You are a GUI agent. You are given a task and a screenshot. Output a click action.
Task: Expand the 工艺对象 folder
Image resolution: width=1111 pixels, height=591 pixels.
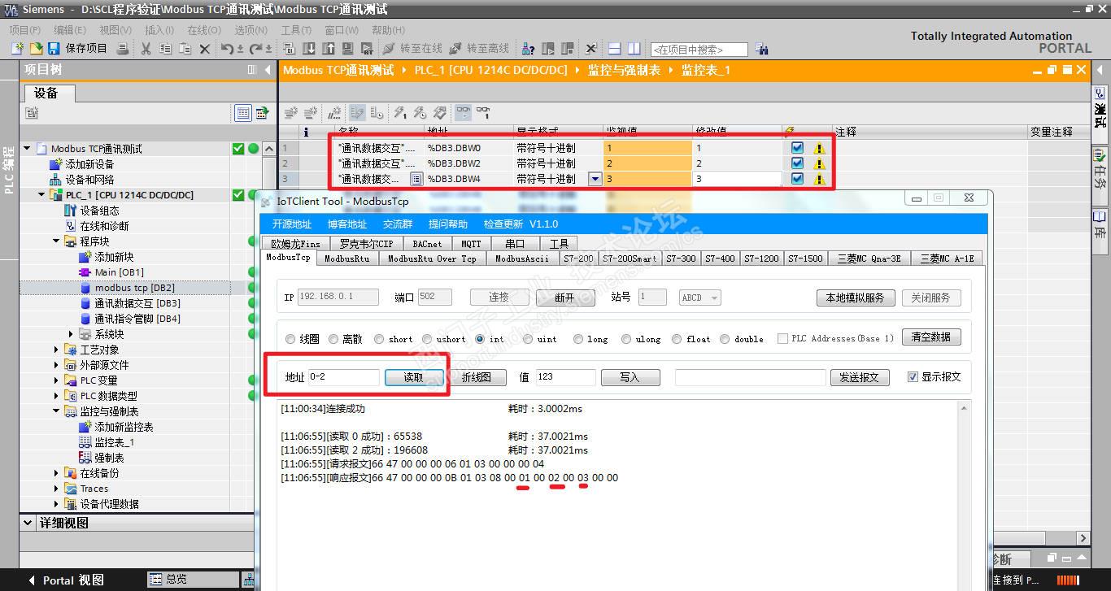[x=57, y=350]
